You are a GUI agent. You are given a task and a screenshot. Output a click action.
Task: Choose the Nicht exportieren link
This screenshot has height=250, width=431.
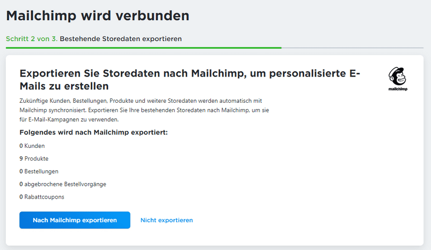click(x=166, y=220)
